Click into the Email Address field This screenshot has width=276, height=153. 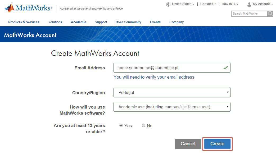[172, 67]
